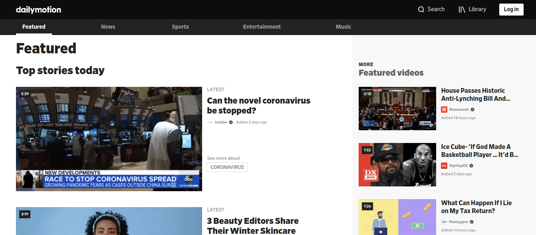Click the LATEST label above beauty editors story
Viewport: 536px width, 235px height.
216,210
